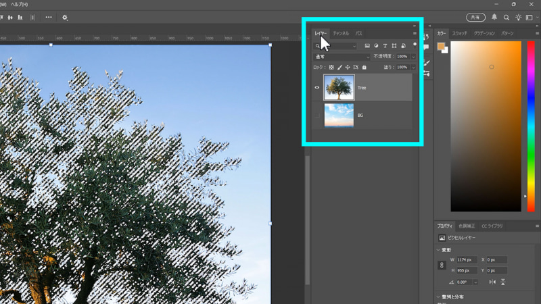Open the 塗り fill slider arrow
This screenshot has height=304, width=541.
413,68
